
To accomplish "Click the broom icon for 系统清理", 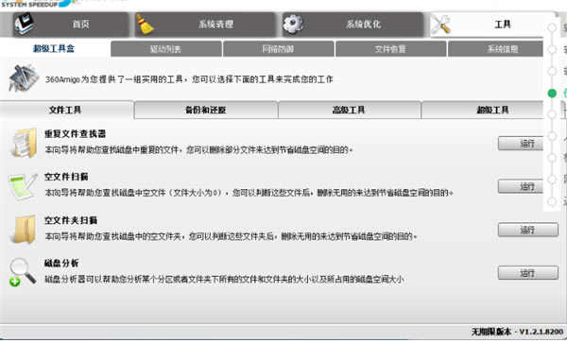I will pyautogui.click(x=145, y=25).
